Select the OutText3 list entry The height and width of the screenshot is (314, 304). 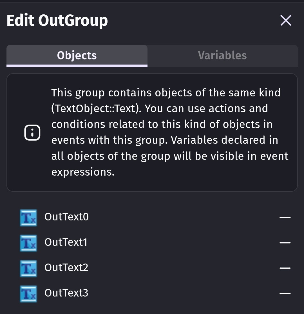coord(66,293)
